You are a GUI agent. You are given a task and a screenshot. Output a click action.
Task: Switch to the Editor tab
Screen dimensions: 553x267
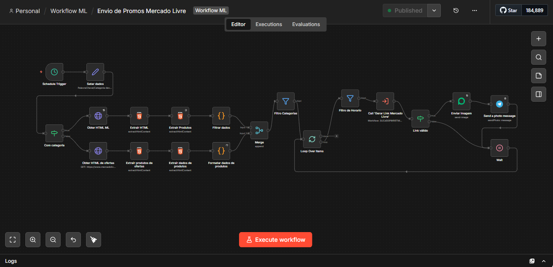point(238,24)
